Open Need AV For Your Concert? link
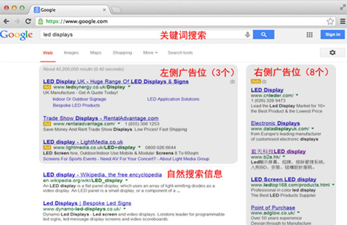Image resolution: width=347 pixels, height=225 pixels. click(x=128, y=159)
